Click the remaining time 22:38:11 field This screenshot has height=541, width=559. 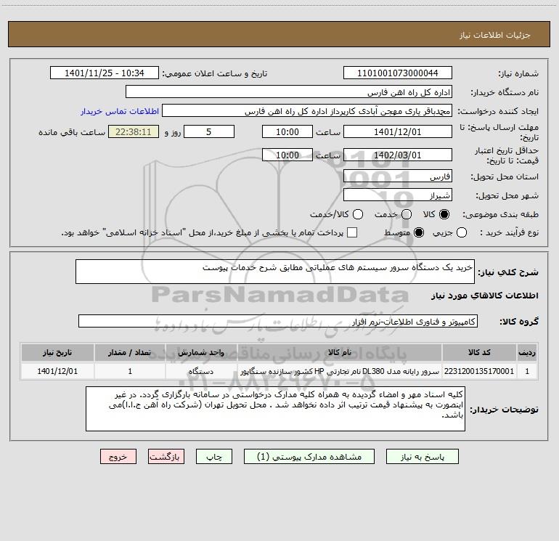tap(134, 132)
